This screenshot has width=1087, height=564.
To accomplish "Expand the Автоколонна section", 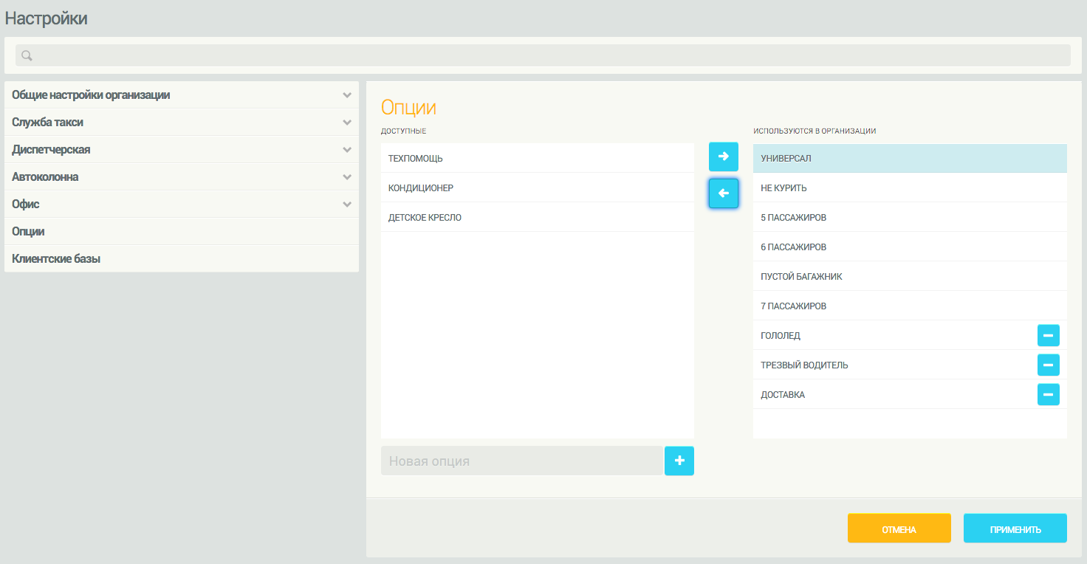I will tap(346, 177).
